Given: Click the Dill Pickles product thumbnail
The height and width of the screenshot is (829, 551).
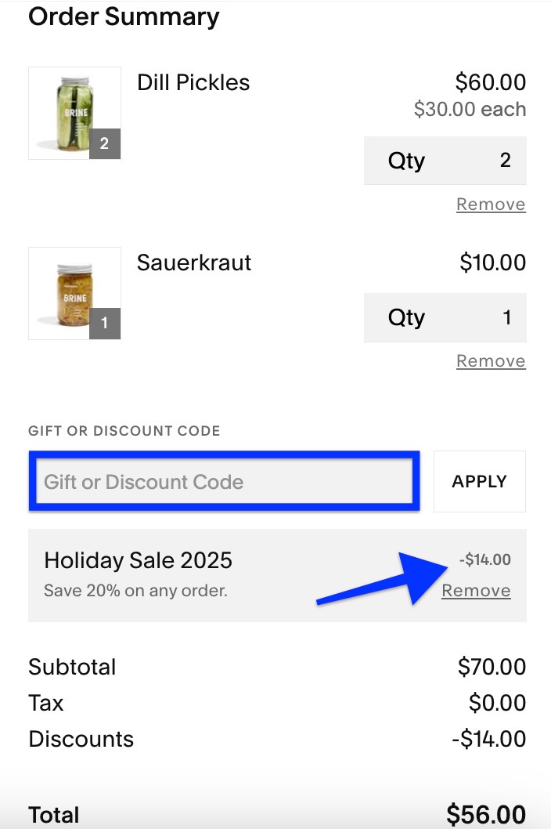Looking at the screenshot, I should [74, 113].
